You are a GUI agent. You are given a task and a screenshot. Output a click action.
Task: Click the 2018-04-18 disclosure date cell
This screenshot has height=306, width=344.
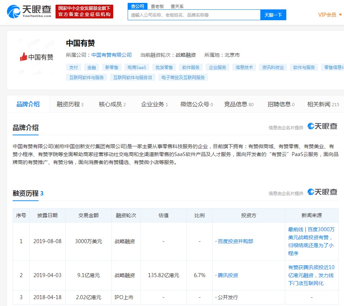47,297
